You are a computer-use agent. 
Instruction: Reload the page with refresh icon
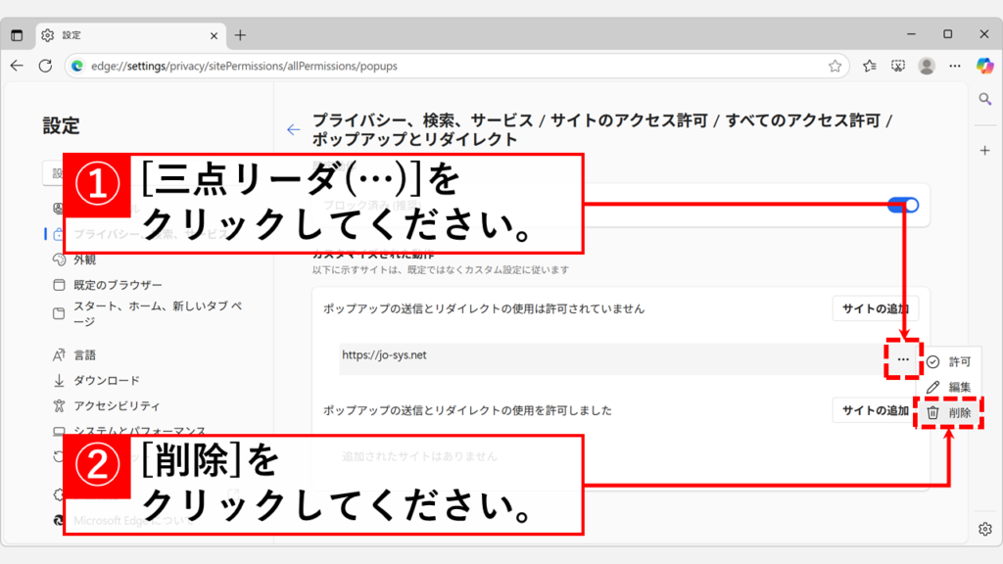pos(45,66)
